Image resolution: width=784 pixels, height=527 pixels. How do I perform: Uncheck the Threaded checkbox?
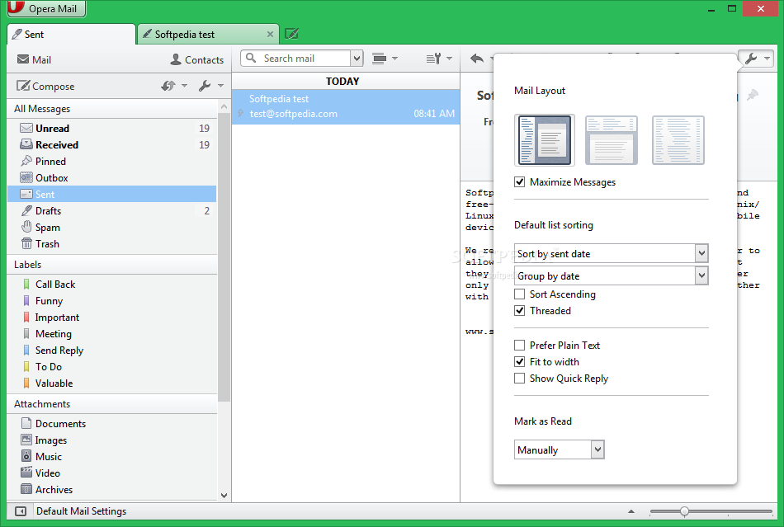point(519,311)
